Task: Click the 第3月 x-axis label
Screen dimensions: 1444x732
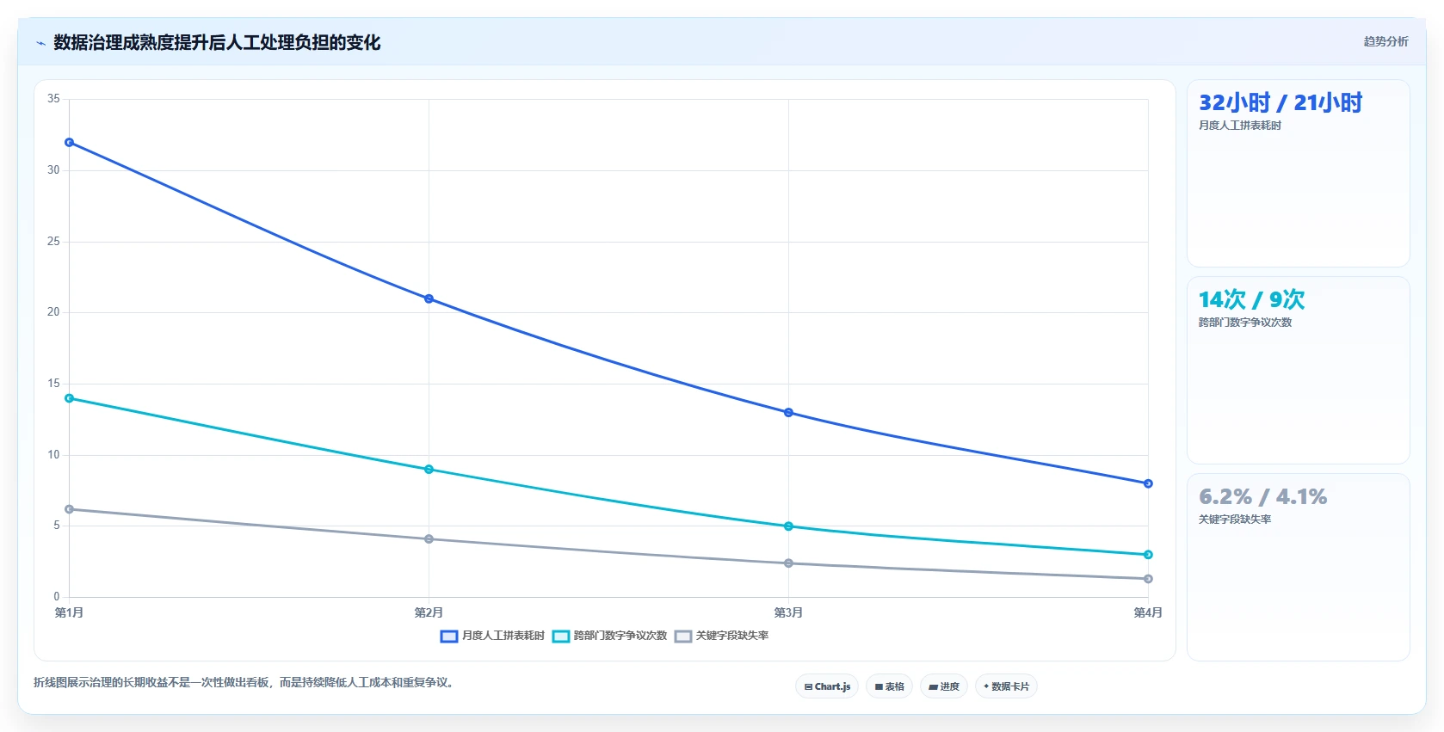Action: click(x=788, y=612)
